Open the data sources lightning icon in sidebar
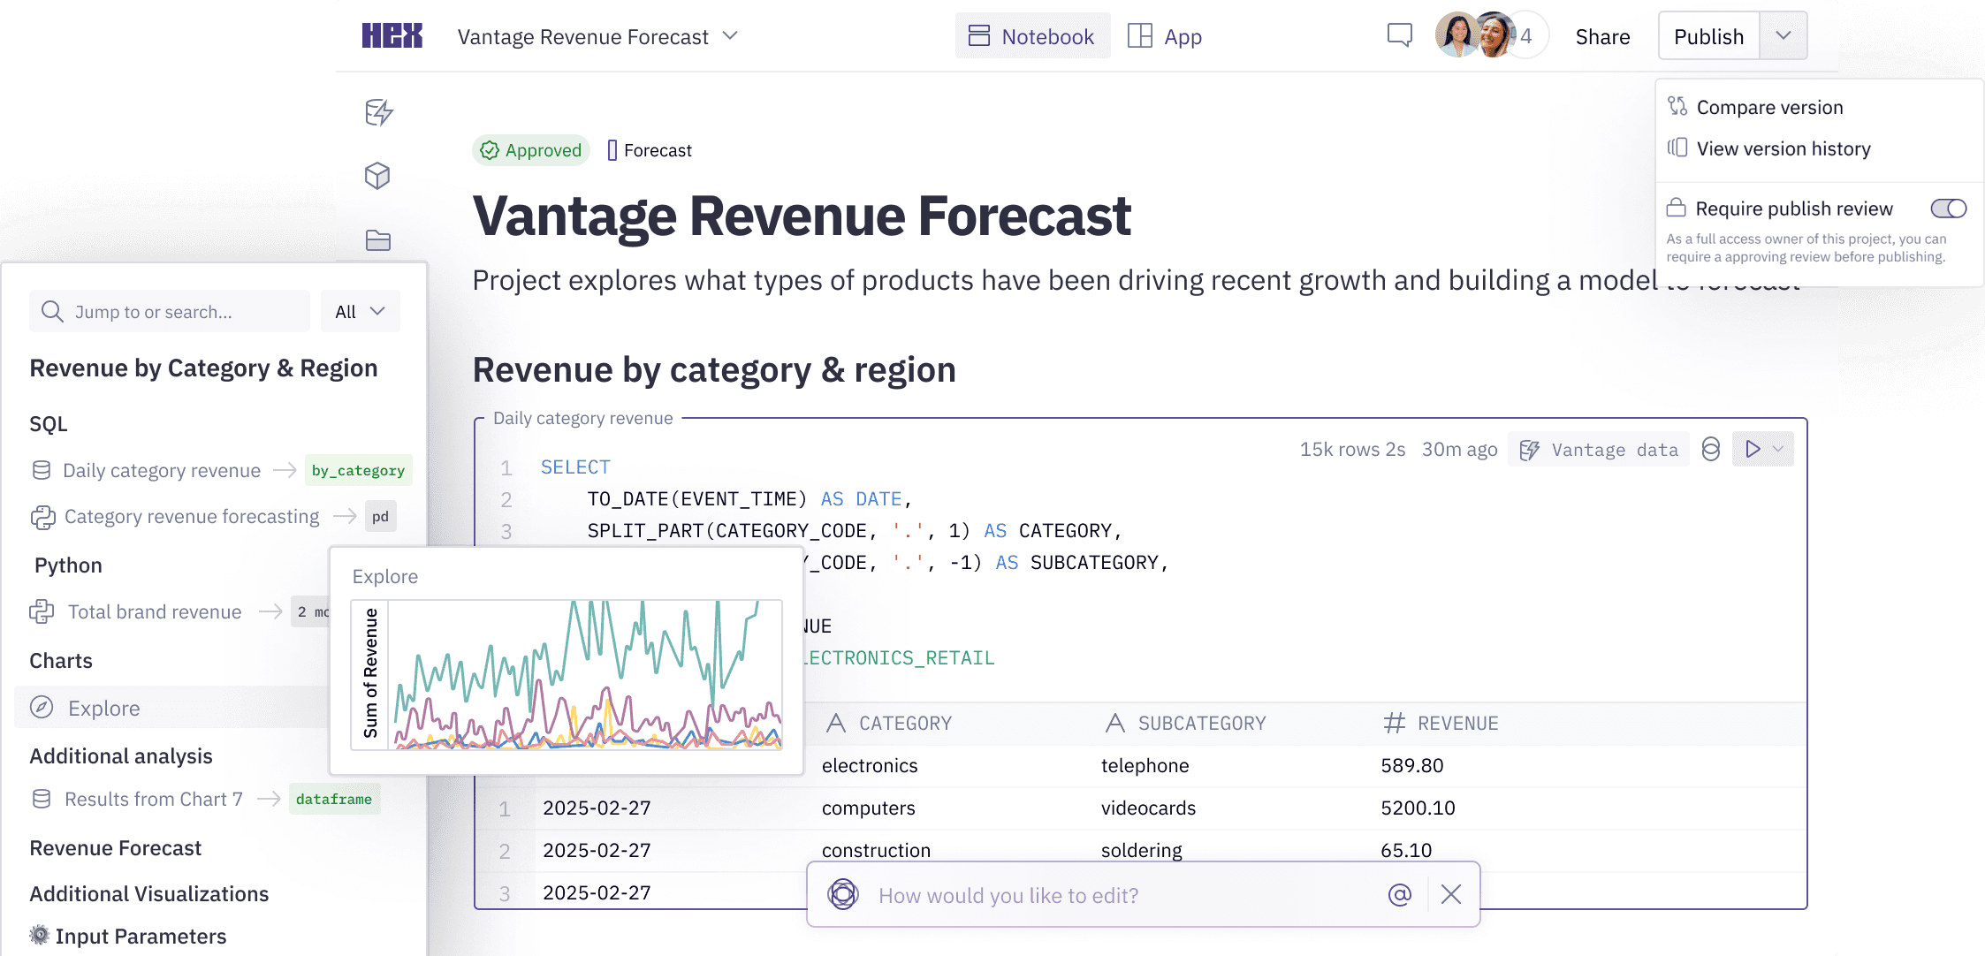The image size is (1985, 956). click(378, 112)
